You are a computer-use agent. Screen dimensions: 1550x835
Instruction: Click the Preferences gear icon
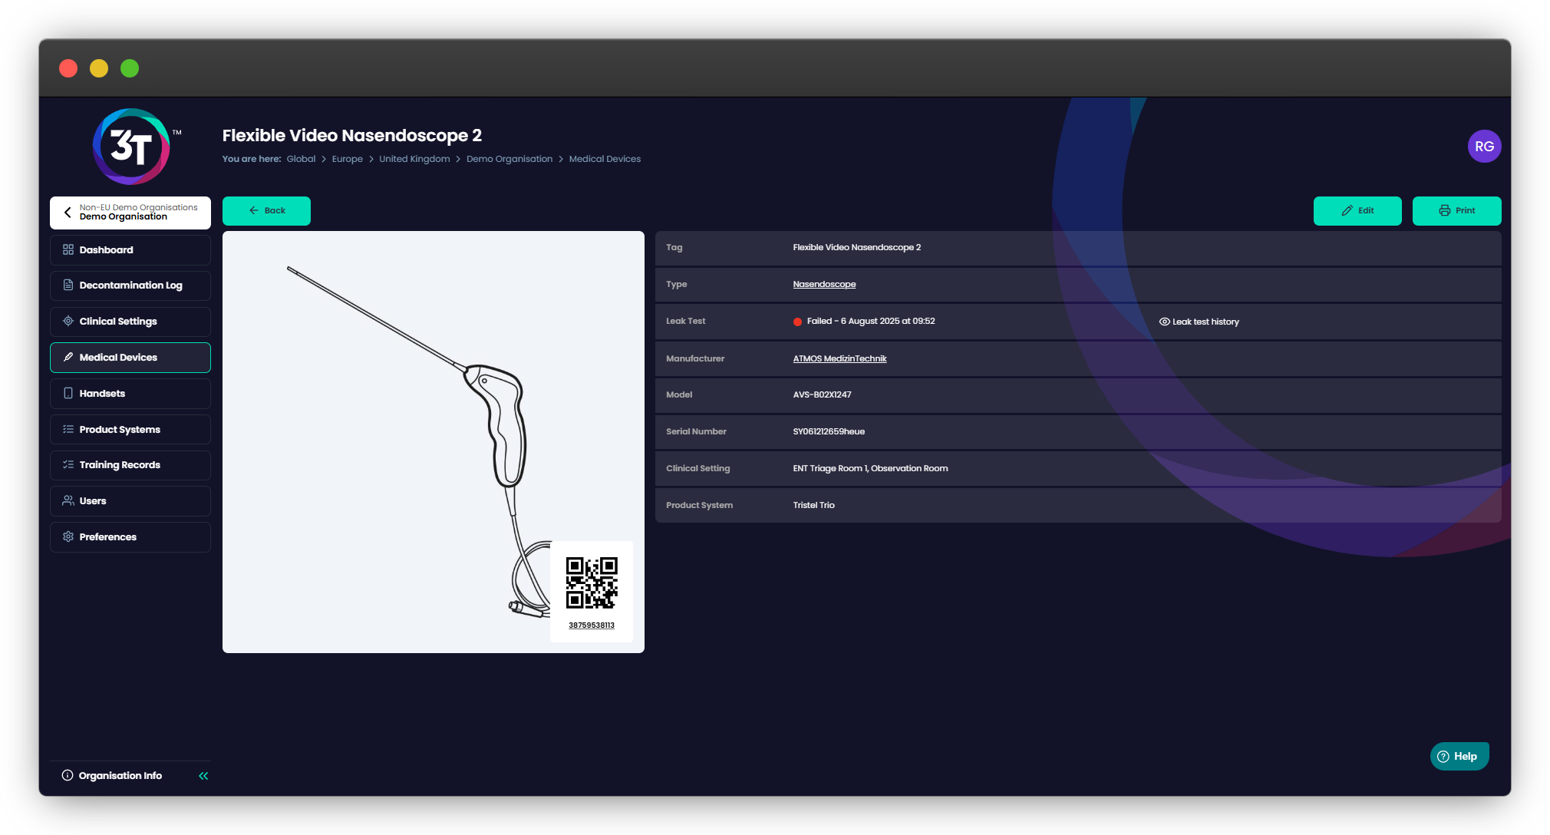pyautogui.click(x=68, y=537)
